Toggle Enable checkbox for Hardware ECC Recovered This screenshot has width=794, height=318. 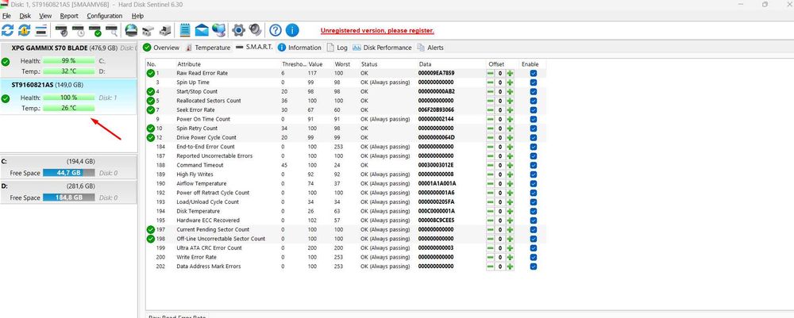point(534,220)
